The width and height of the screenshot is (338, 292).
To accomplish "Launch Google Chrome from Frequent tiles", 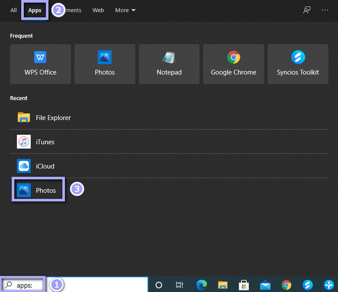I will pyautogui.click(x=233, y=64).
